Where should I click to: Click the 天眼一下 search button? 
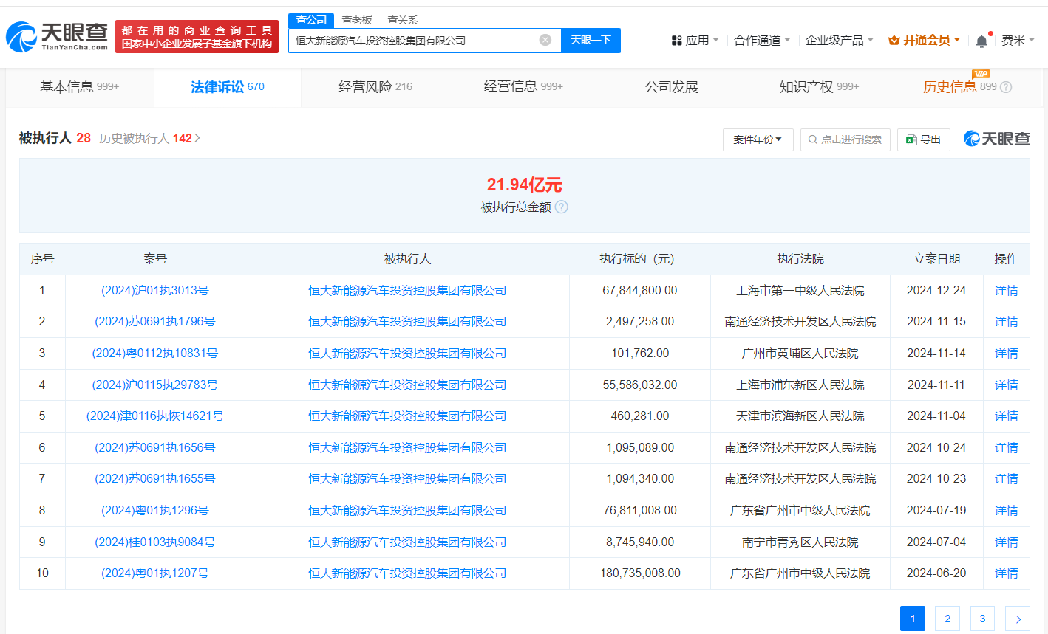pos(591,40)
